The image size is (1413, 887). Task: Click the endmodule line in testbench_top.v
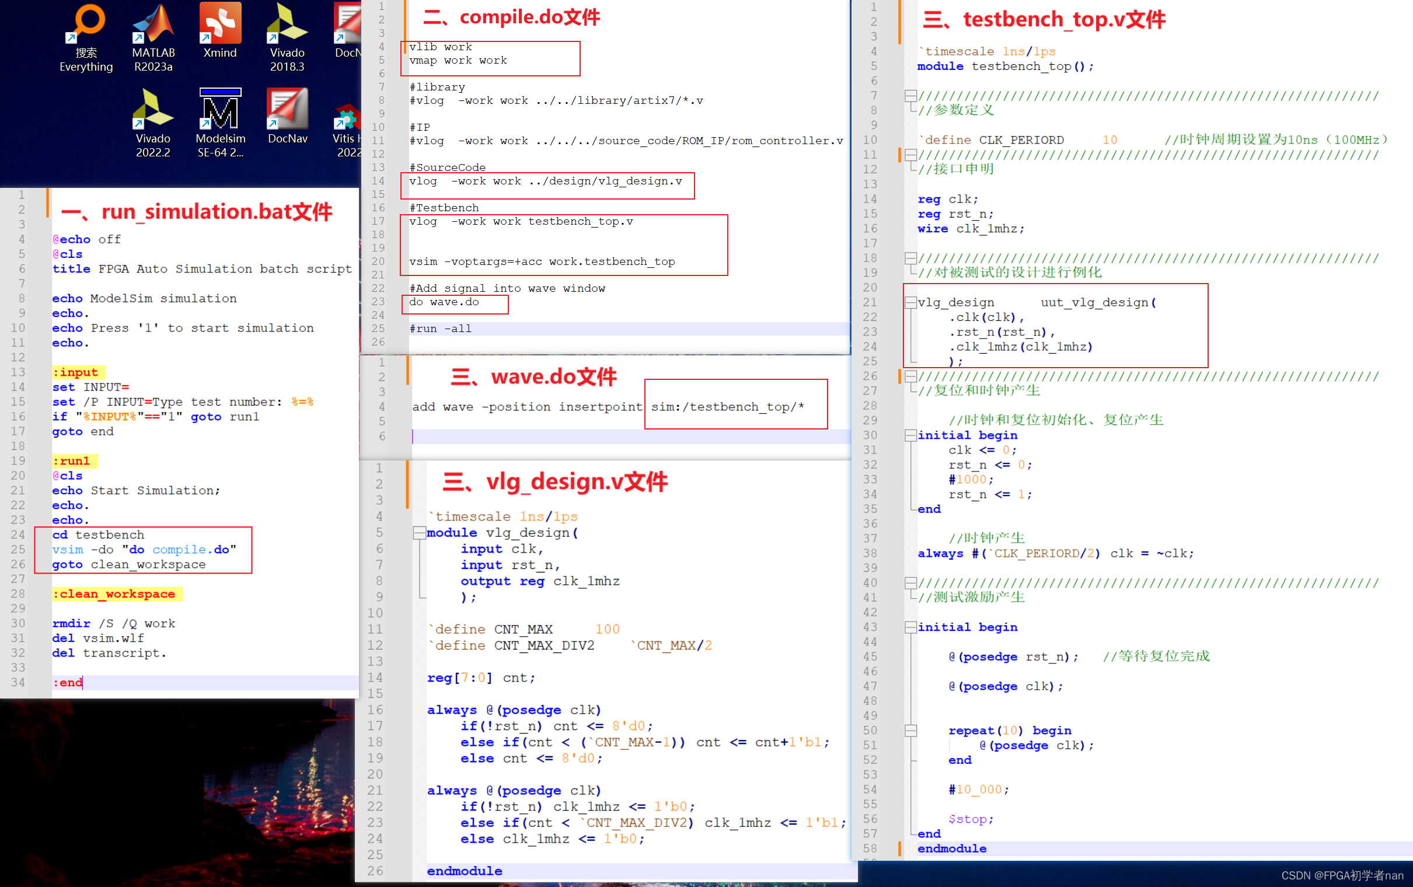(x=951, y=848)
